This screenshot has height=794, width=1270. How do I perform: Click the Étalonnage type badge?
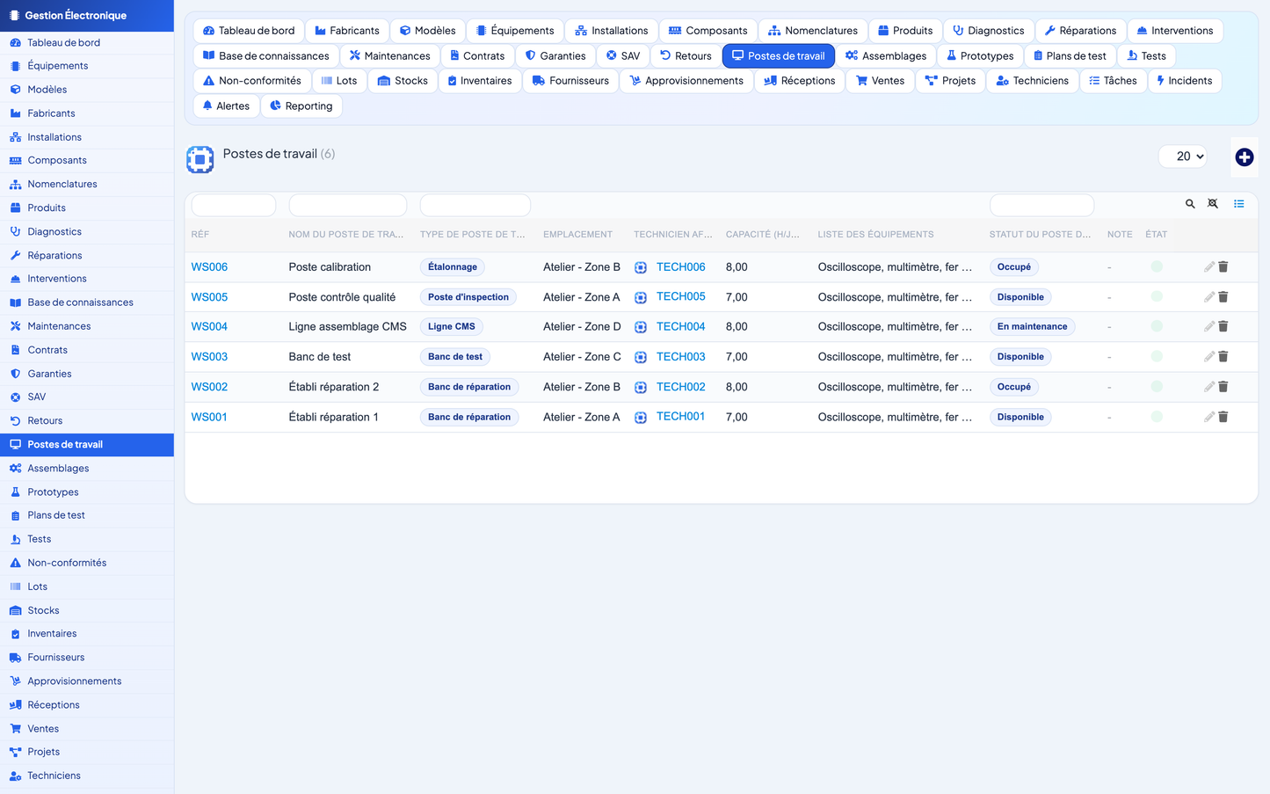pyautogui.click(x=452, y=267)
